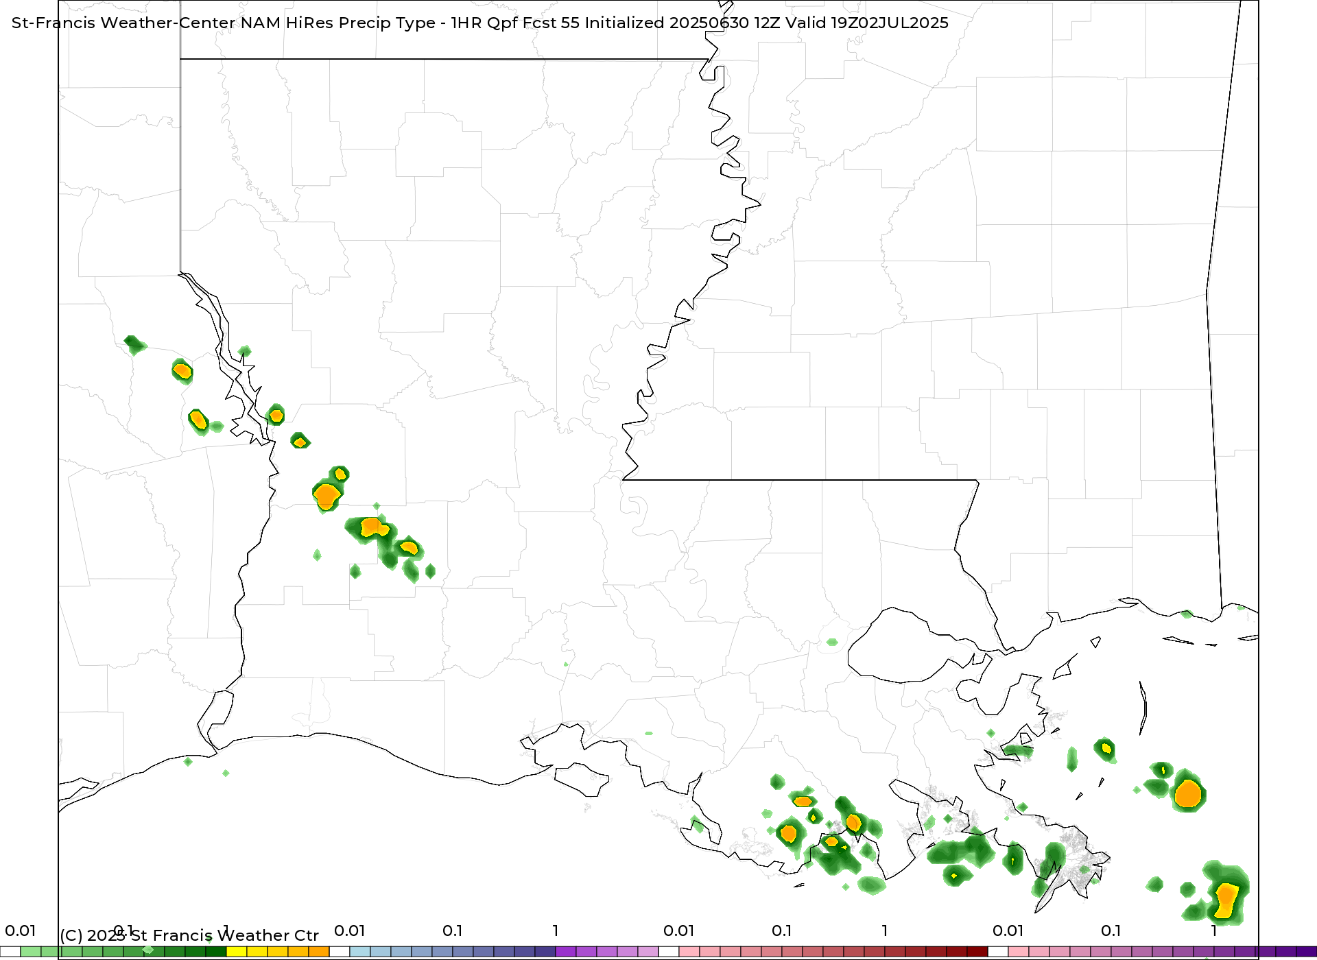The width and height of the screenshot is (1317, 960).
Task: Click the 0.1 label above red legend
Action: click(782, 931)
